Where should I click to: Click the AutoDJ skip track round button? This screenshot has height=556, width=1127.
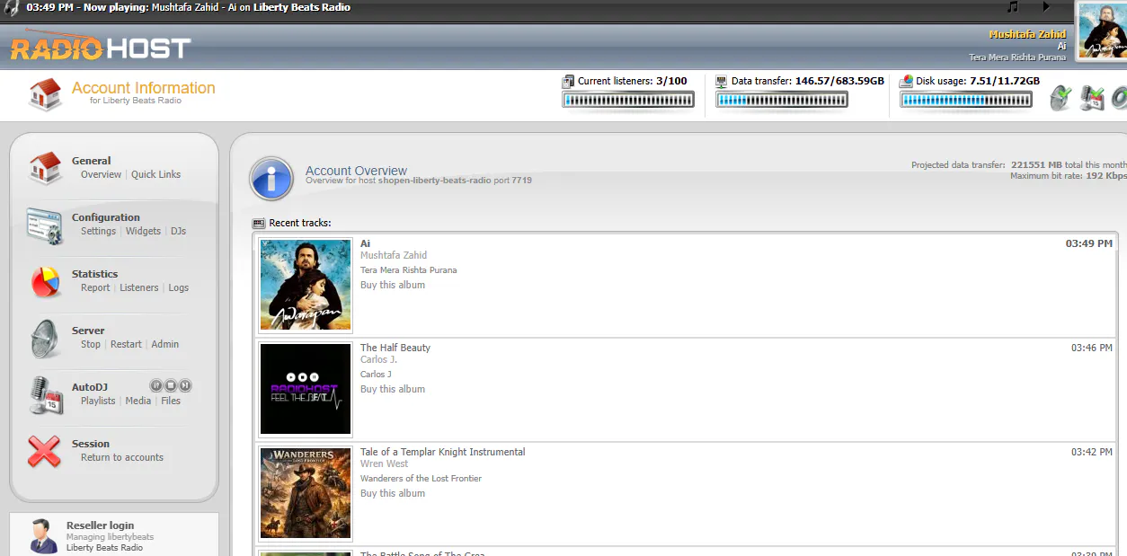[x=185, y=385]
